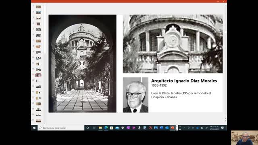This screenshot has width=258, height=145.
Task: Select slide 21 thumbnail in panel
Action: point(38,121)
